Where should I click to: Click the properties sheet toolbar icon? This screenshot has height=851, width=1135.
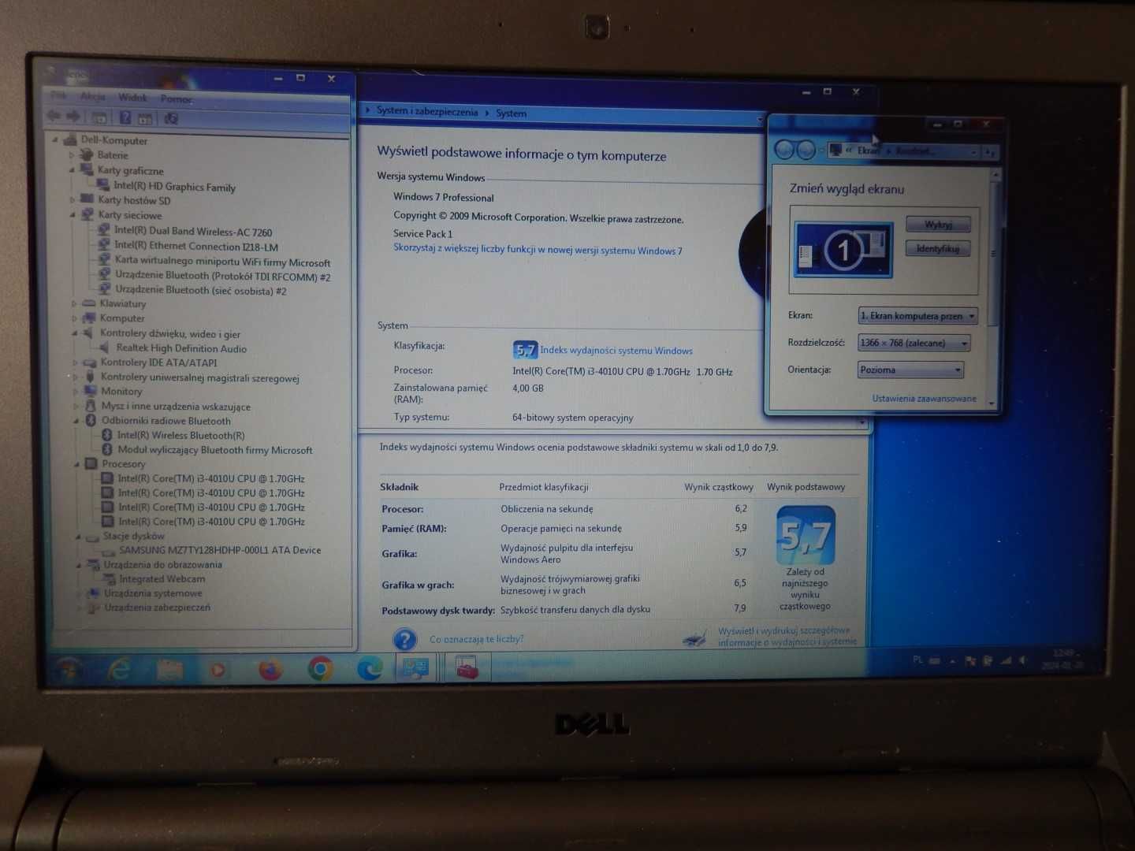145,119
